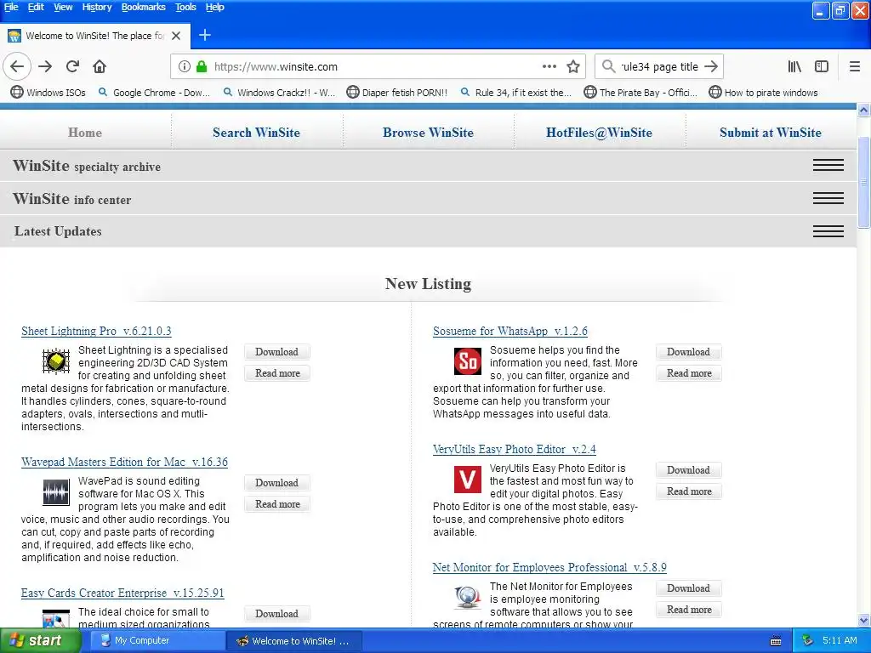
Task: Click the page scrollbar down arrow
Action: pos(863,620)
